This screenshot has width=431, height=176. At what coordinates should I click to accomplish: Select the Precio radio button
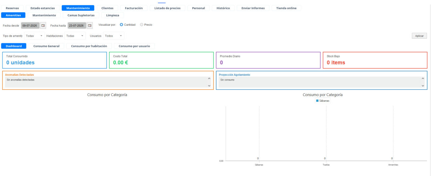pos(141,25)
